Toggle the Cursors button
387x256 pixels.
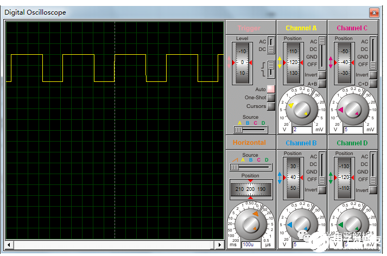point(271,106)
